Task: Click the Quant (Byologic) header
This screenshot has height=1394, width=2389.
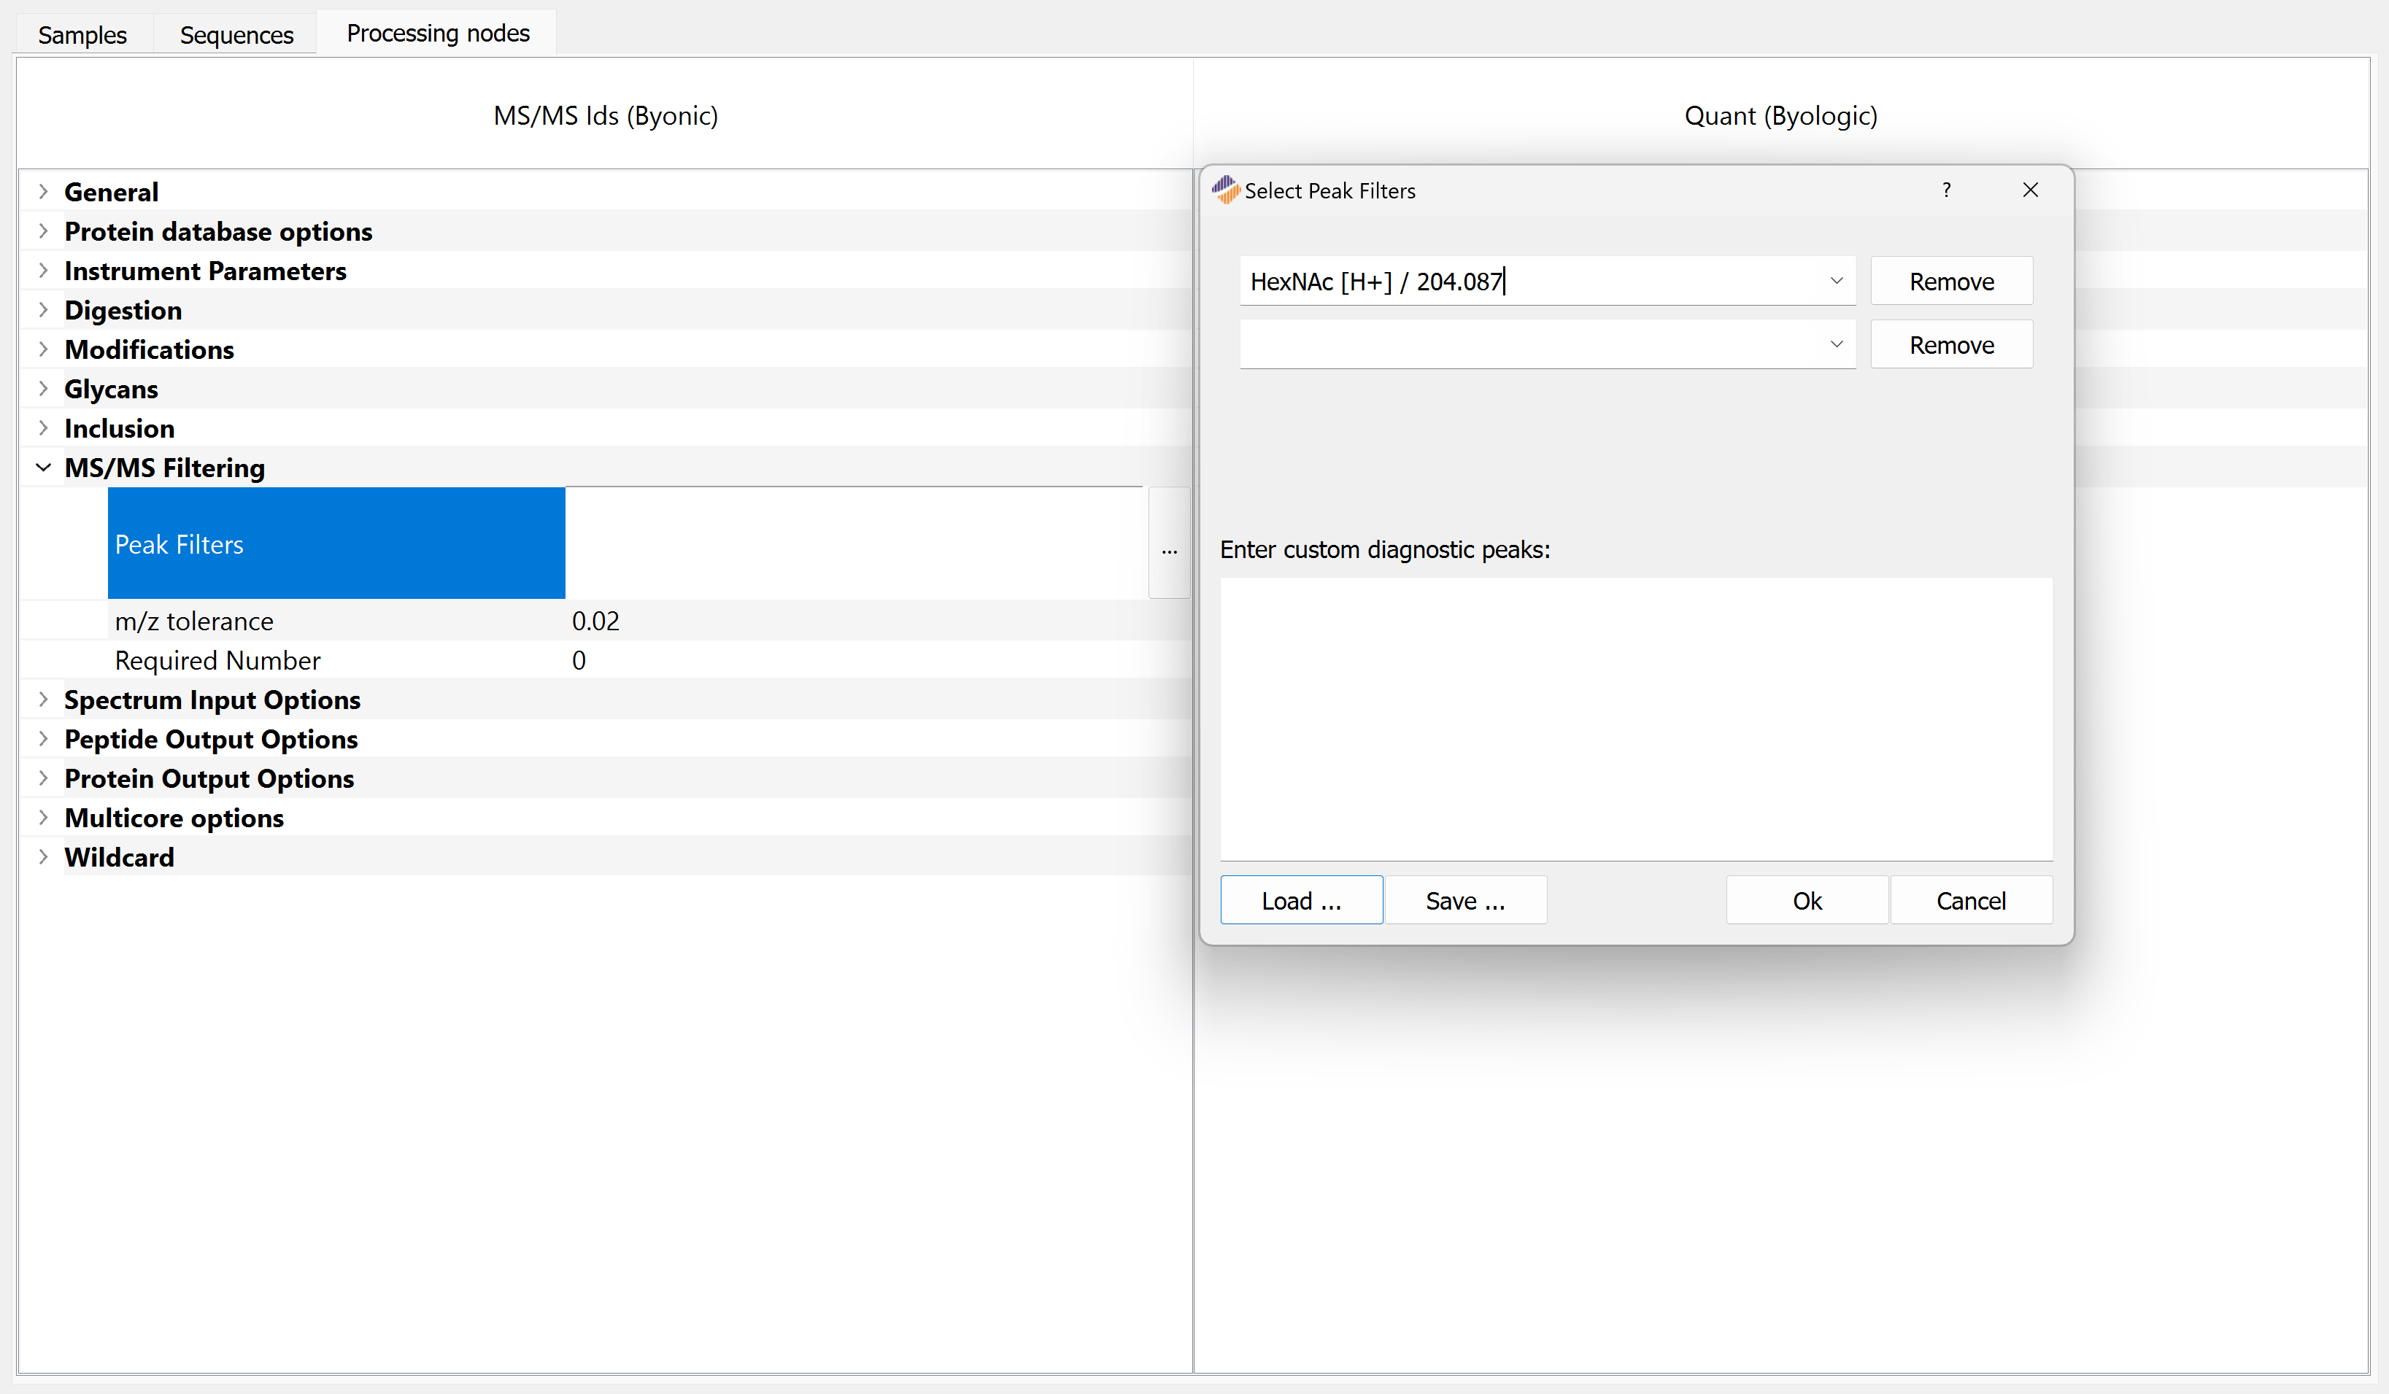Action: [1780, 115]
